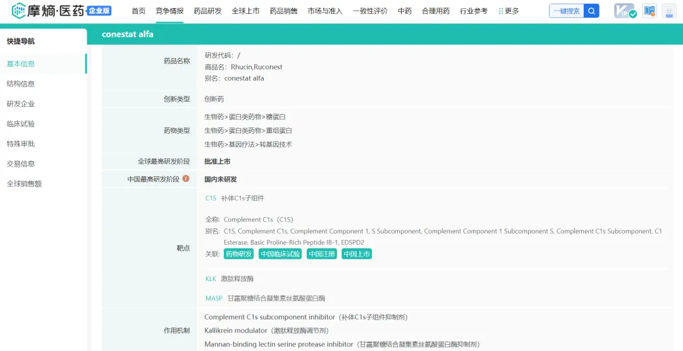Click inside the 一键搜索 search field
Viewport: 683px width, 351px height.
click(566, 11)
